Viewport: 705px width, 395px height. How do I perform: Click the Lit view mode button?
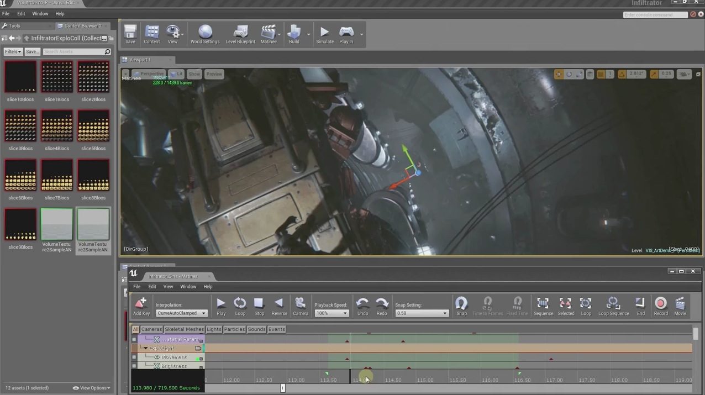(x=177, y=74)
